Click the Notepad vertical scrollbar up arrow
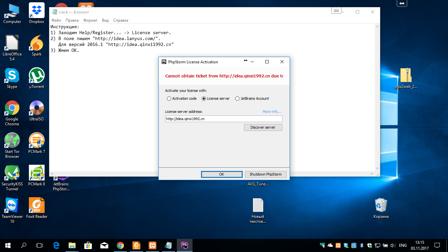Viewport: 448px width, 252px height. (377, 26)
